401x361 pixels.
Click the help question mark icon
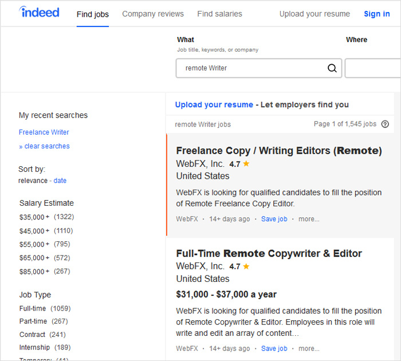[x=385, y=124]
